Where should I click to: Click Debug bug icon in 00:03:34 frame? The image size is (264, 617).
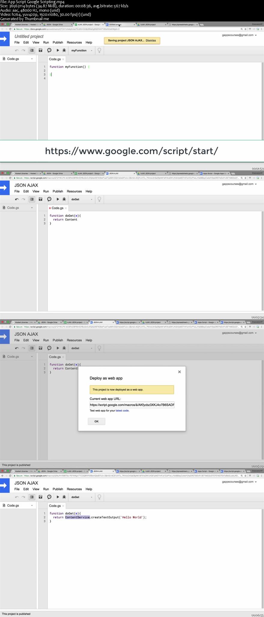point(64,199)
